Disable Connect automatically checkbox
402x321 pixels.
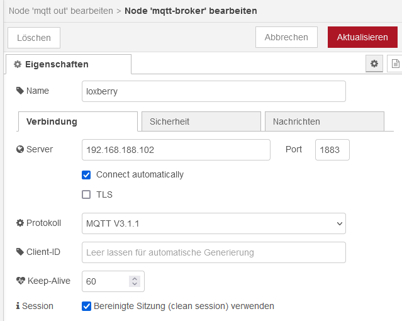[87, 174]
